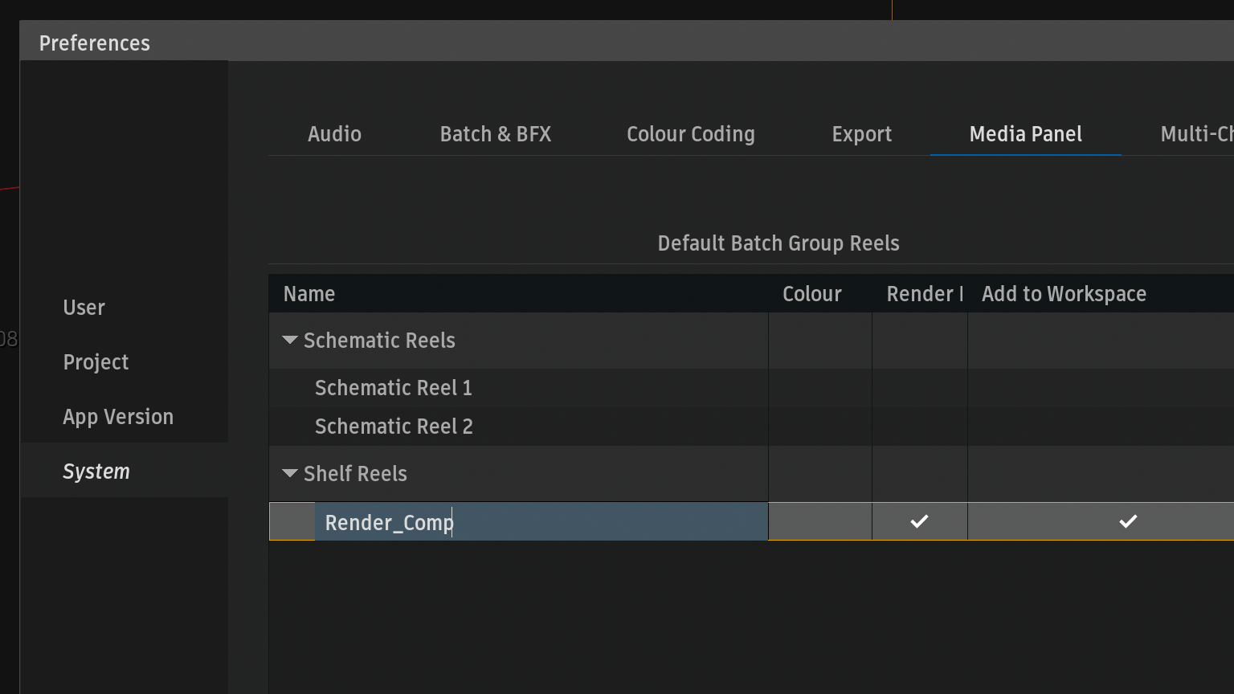Click the Colour cell of Render_Comp row
Image resolution: width=1234 pixels, height=694 pixels.
point(819,521)
